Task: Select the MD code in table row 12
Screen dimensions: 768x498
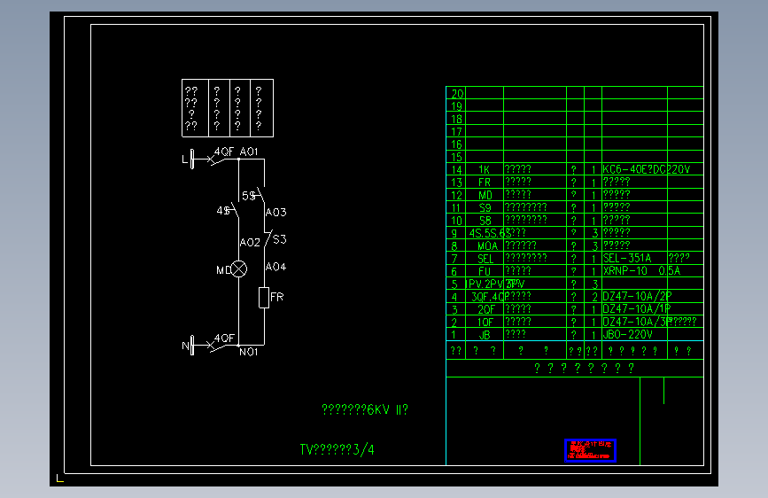Action: click(485, 195)
